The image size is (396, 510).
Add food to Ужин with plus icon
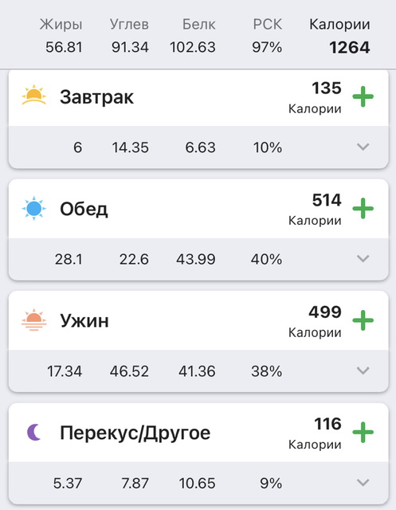point(363,320)
